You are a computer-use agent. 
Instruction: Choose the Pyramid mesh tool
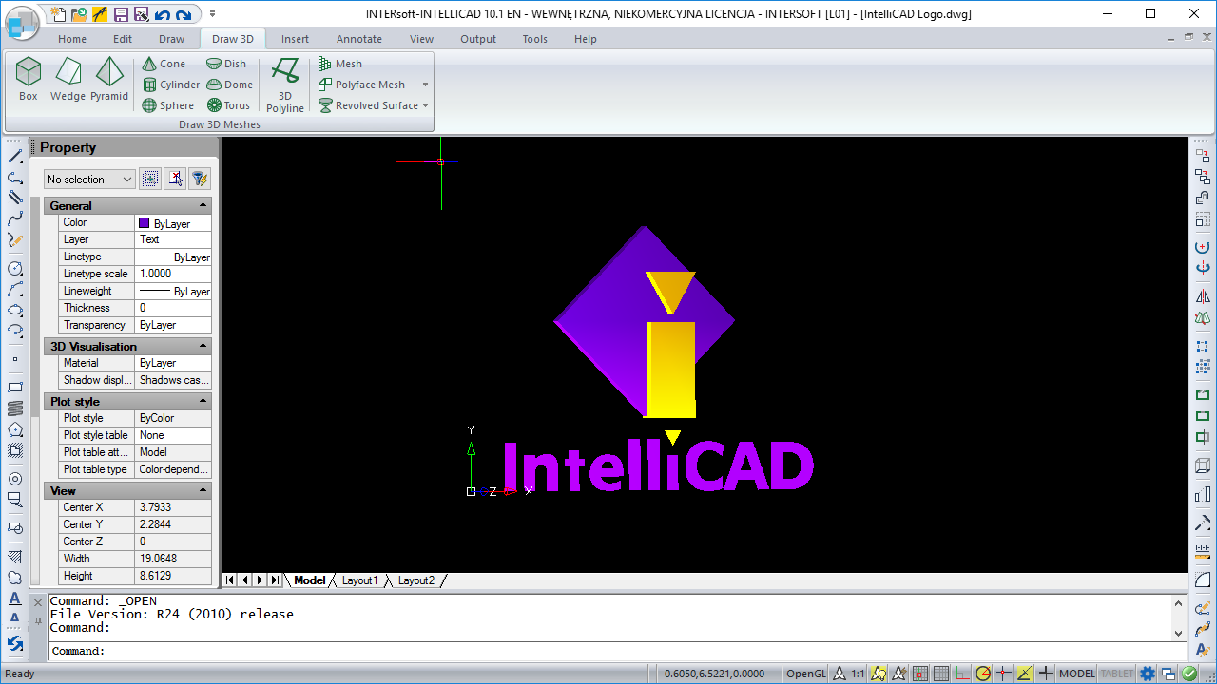(x=109, y=79)
